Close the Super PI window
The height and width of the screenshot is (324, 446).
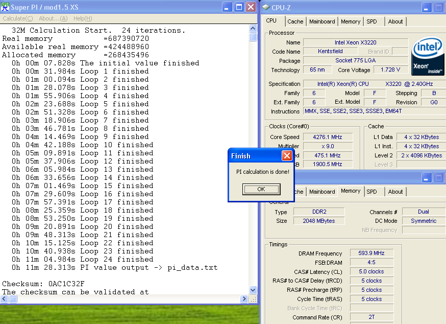tap(251, 7)
